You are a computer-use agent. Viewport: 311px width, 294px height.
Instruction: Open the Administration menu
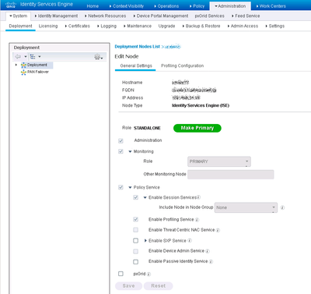pos(230,6)
